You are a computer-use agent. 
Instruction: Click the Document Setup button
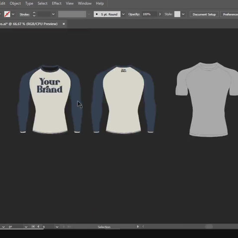click(204, 14)
